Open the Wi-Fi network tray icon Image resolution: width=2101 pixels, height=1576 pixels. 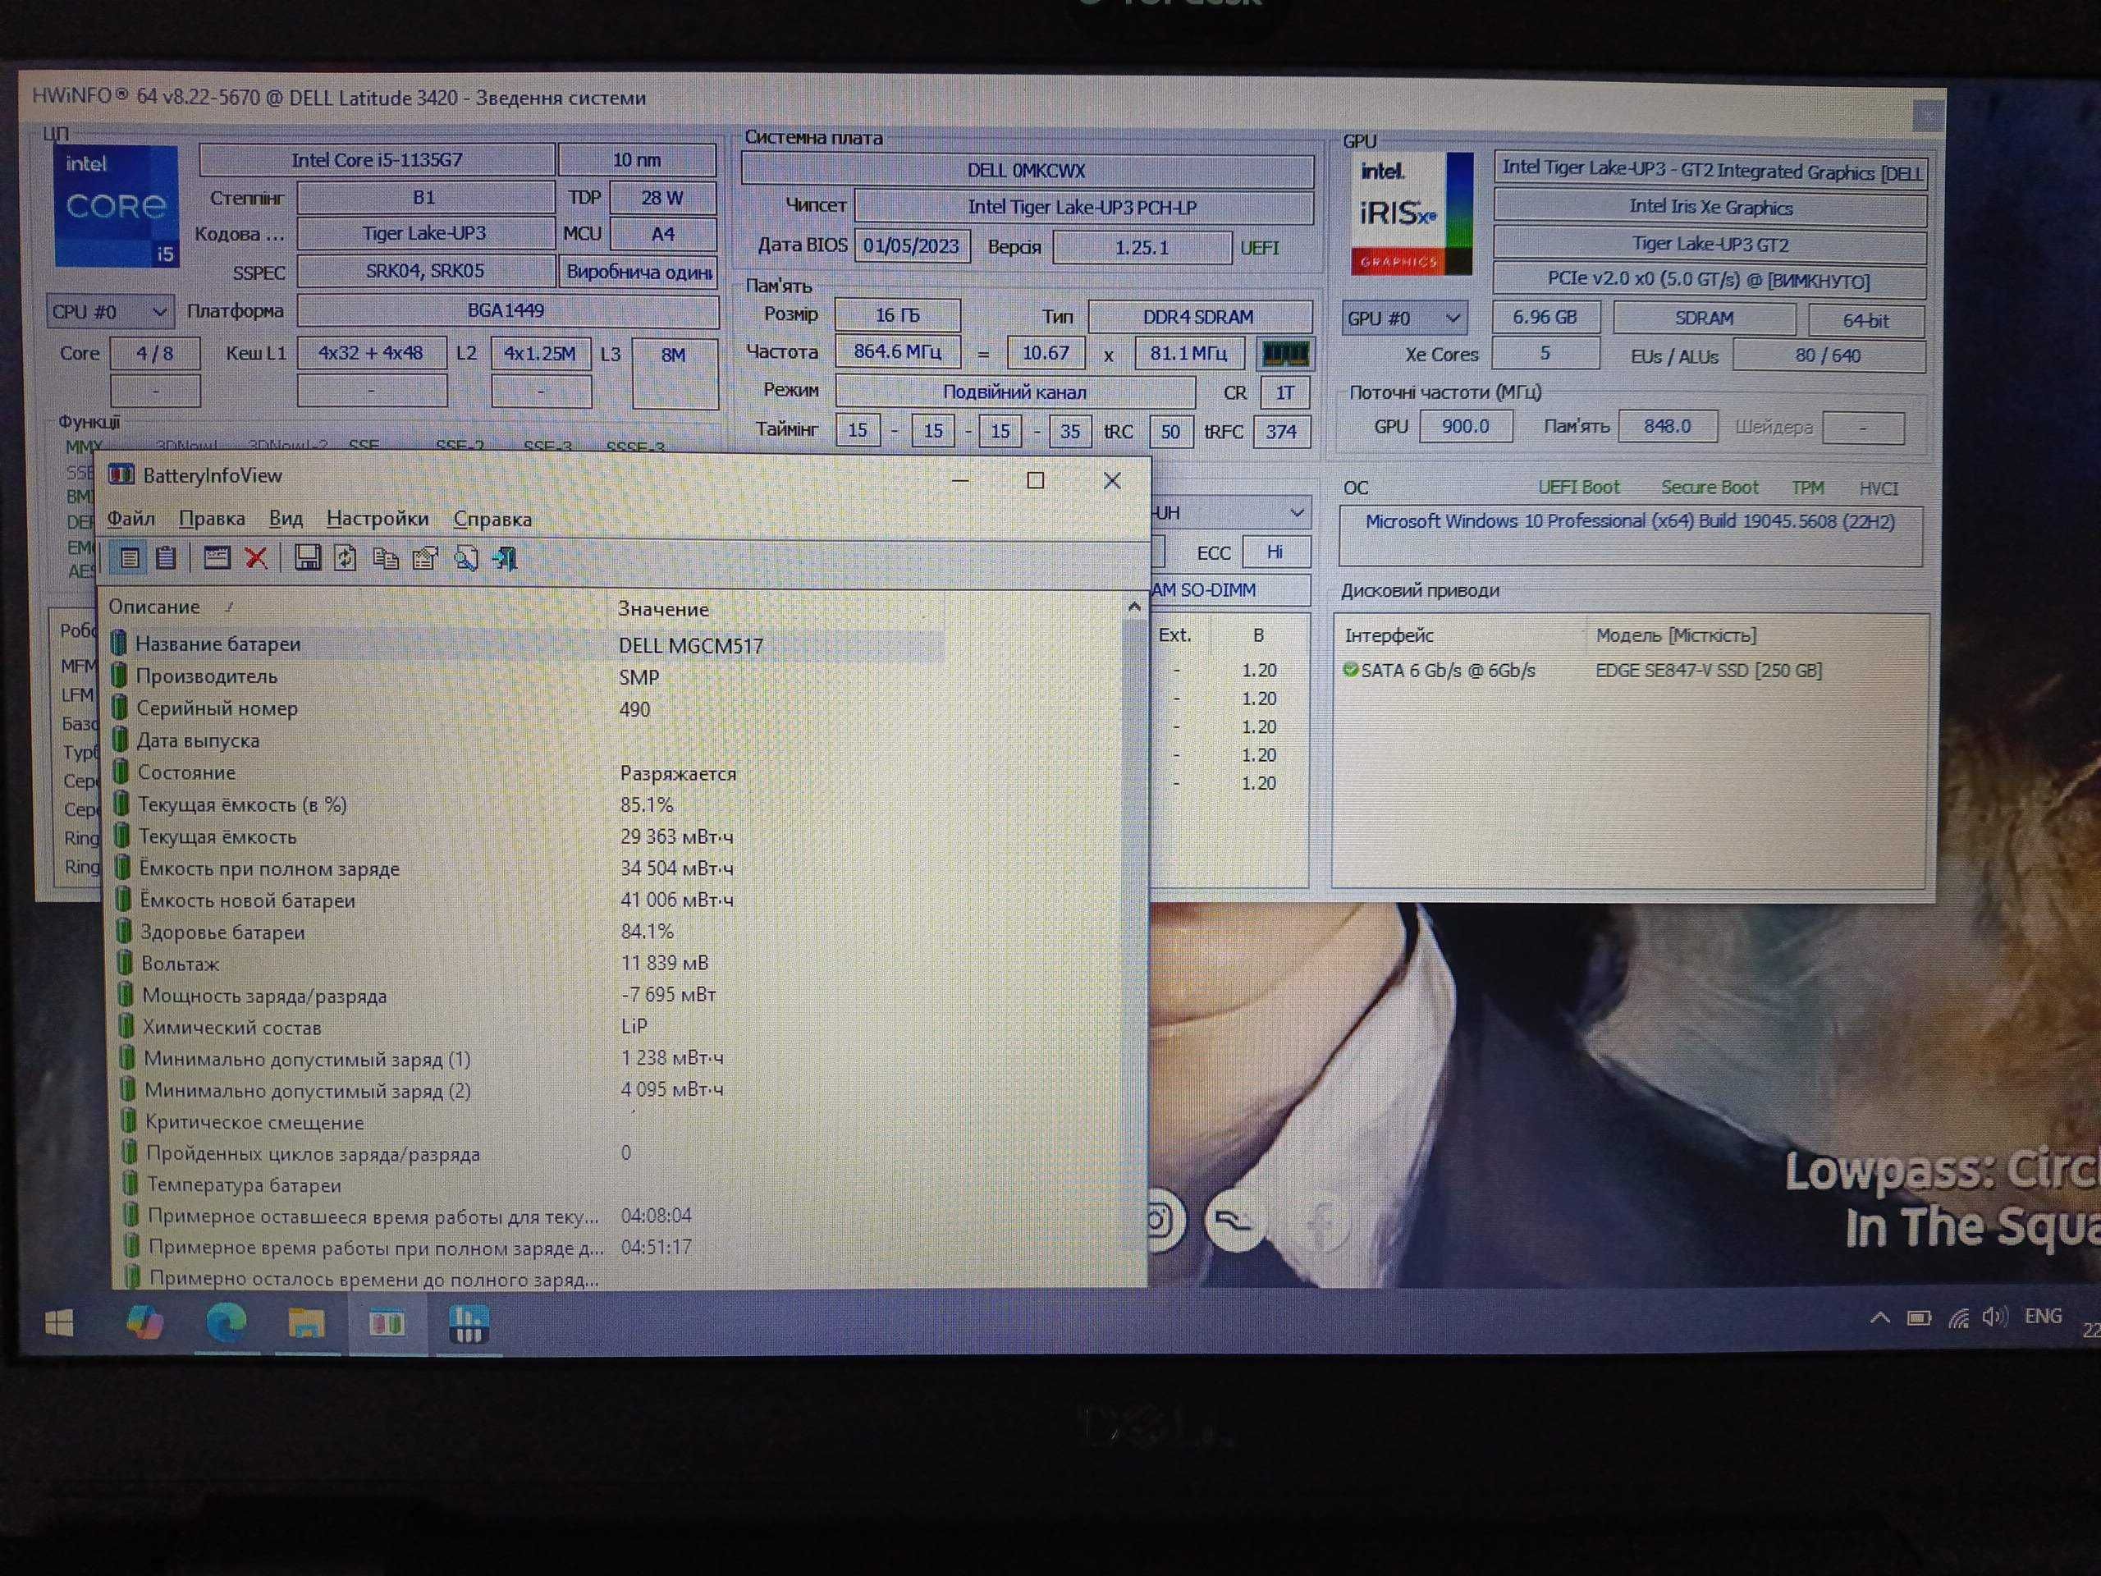click(x=1958, y=1317)
